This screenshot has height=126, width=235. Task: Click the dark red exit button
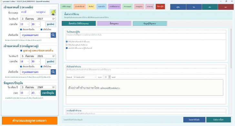pyautogui.click(x=226, y=7)
